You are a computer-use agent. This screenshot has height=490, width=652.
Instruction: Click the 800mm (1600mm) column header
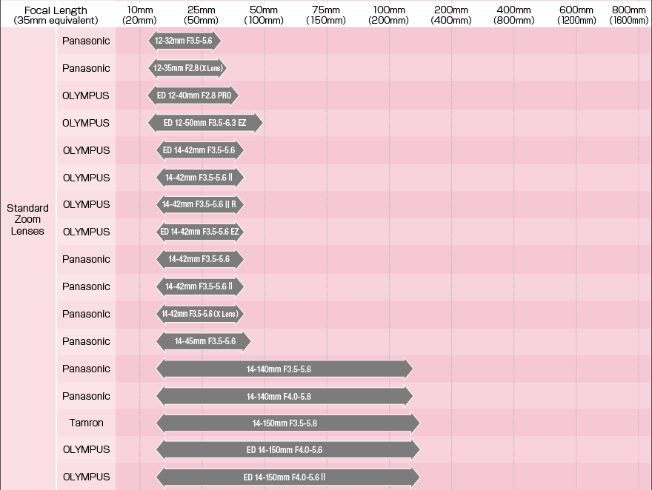(629, 15)
